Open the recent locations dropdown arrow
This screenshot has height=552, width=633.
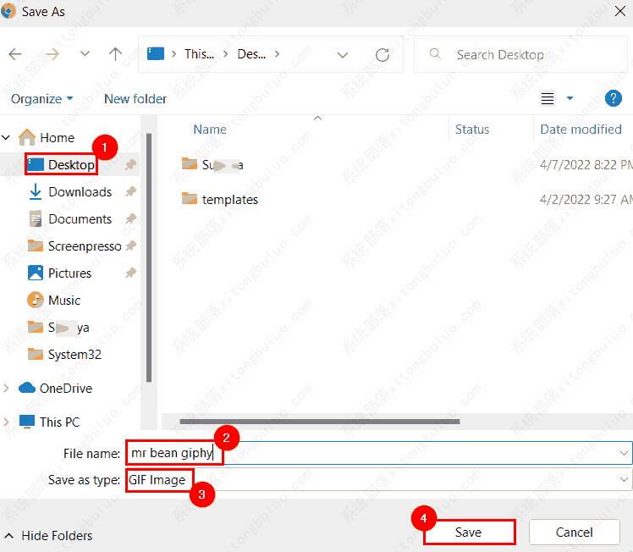click(x=85, y=54)
